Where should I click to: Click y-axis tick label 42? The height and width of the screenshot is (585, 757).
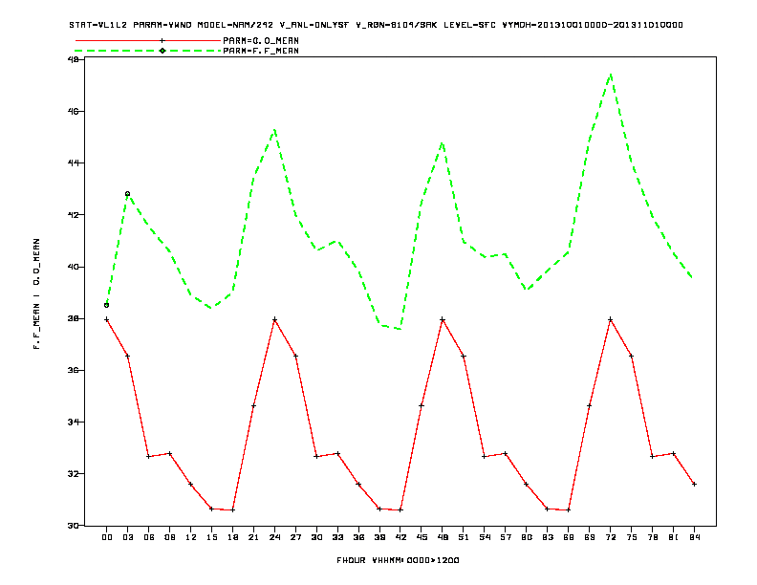click(x=73, y=215)
